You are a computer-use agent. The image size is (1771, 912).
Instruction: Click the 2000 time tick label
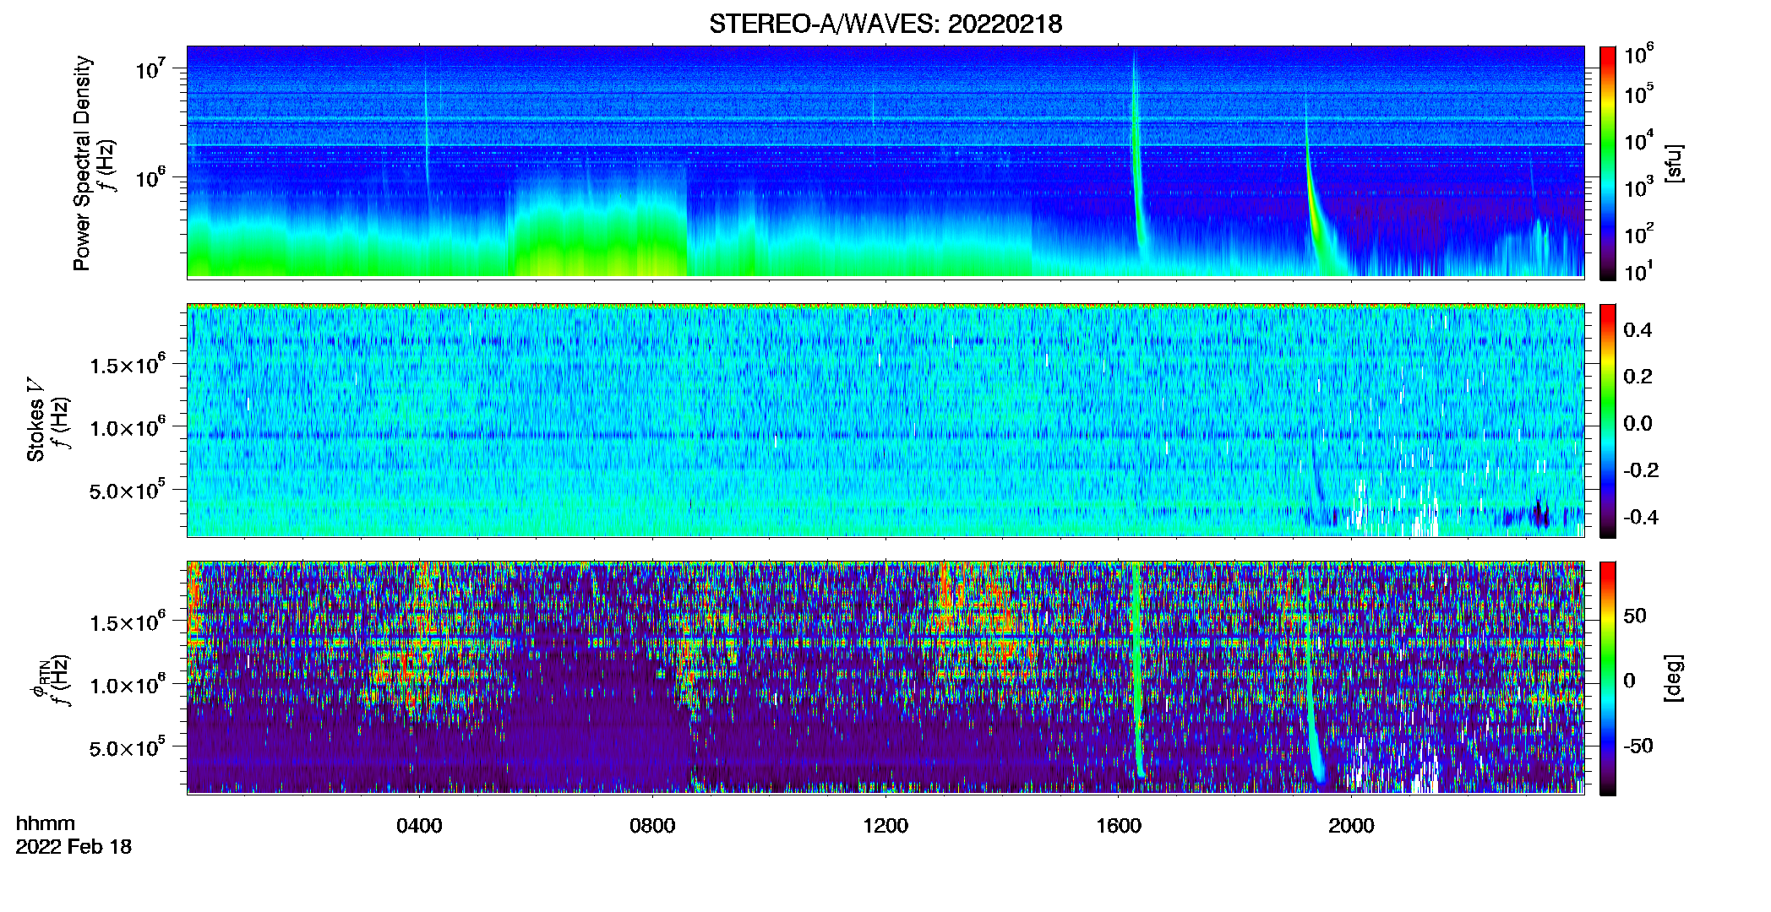click(1352, 826)
